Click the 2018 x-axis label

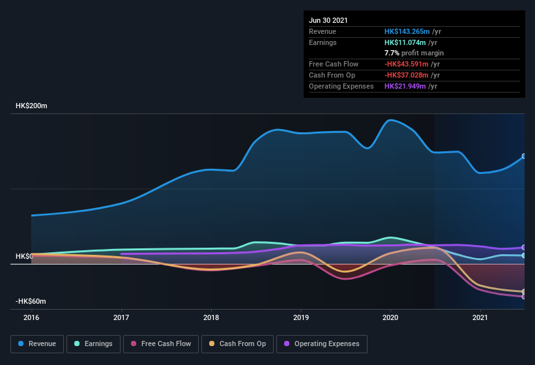point(211,317)
